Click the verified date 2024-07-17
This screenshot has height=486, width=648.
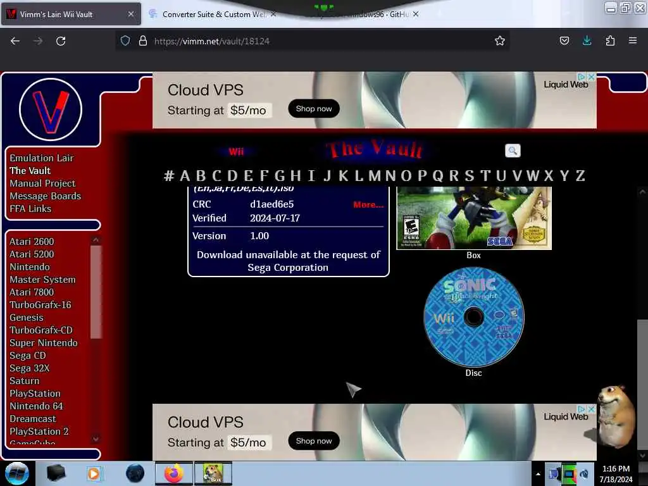tap(275, 218)
